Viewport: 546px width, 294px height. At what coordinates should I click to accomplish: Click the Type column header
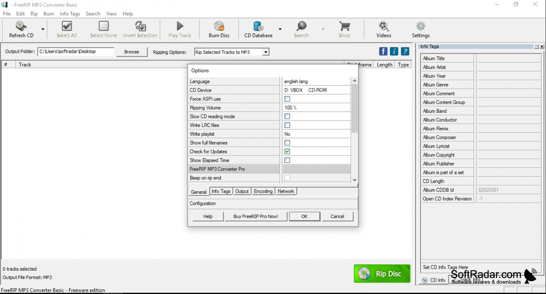(x=403, y=65)
